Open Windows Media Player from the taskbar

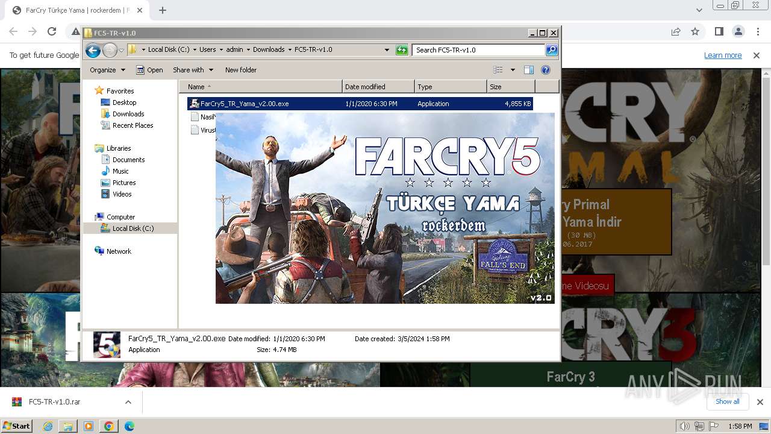click(x=89, y=426)
